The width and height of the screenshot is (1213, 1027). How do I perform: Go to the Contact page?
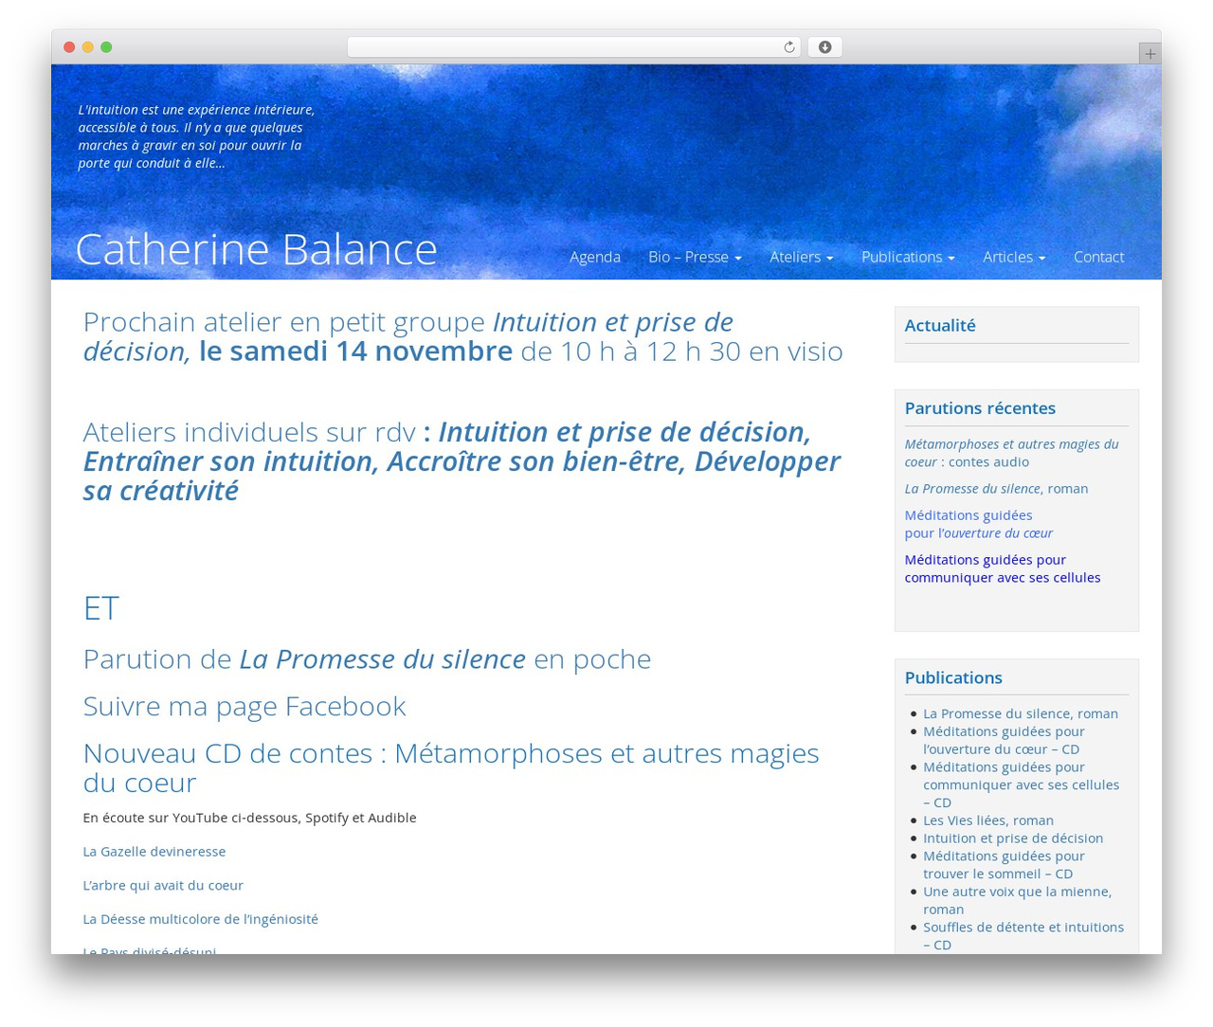click(1098, 257)
